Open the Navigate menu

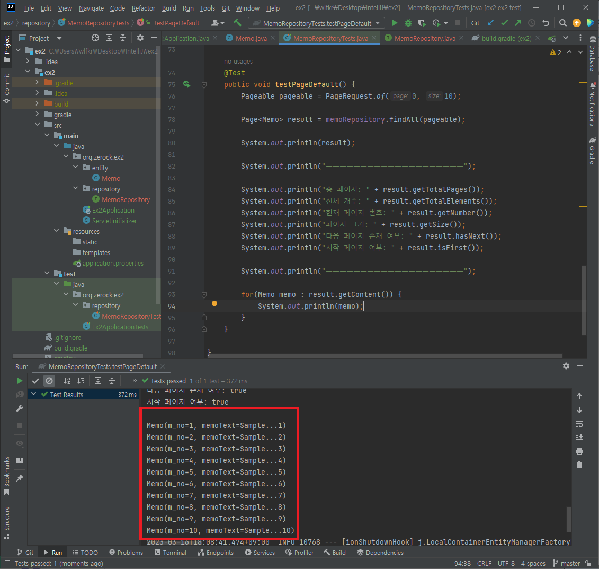(x=91, y=8)
